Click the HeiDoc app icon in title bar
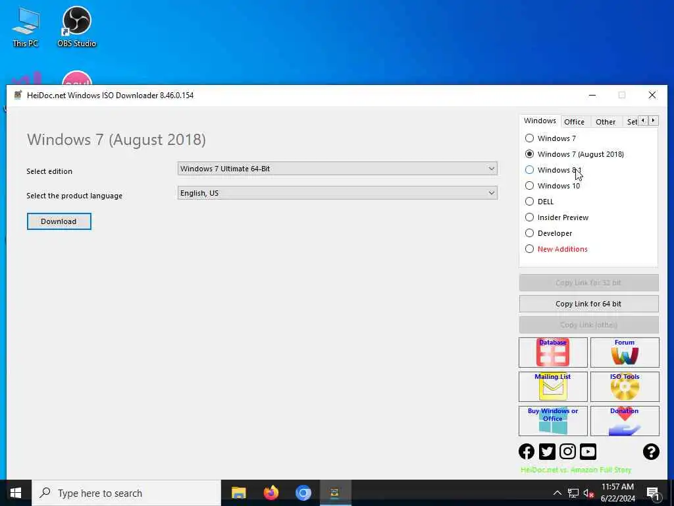The height and width of the screenshot is (506, 674). (x=18, y=95)
